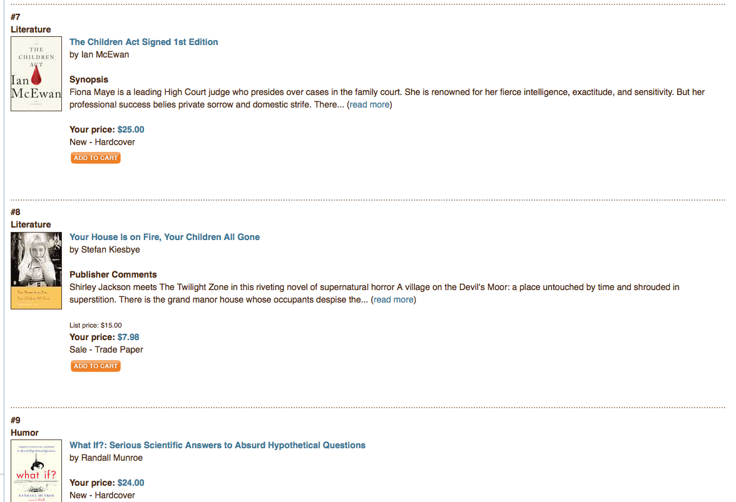Viewport: 736px width, 502px height.
Task: Click the Humor category label
Action: (x=24, y=433)
